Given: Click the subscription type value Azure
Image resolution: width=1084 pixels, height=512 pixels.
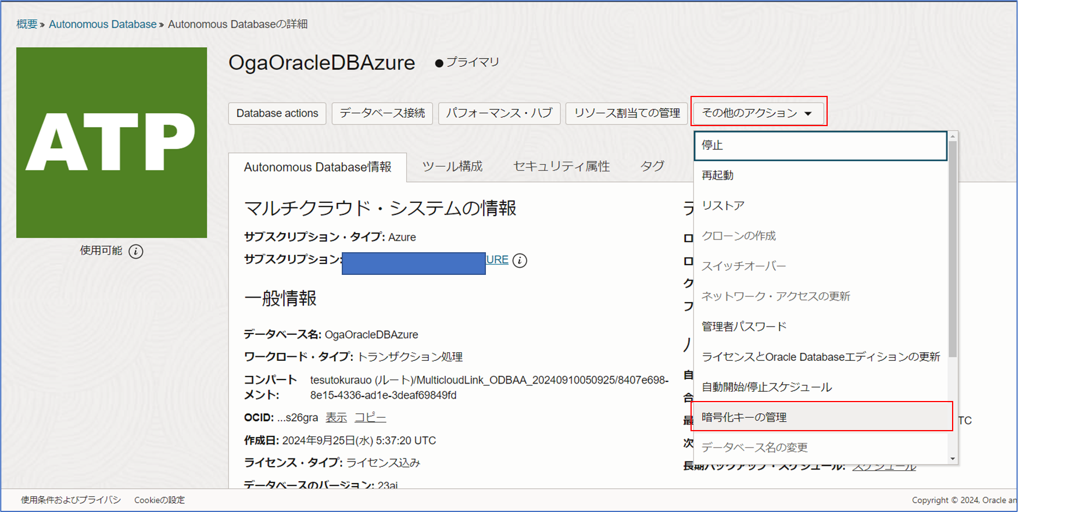Looking at the screenshot, I should [402, 237].
